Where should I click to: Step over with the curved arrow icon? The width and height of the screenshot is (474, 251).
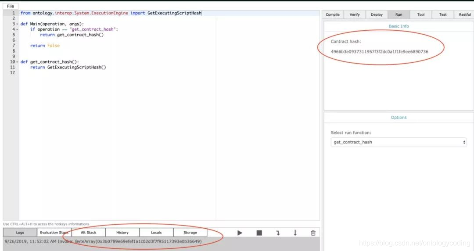(x=278, y=233)
